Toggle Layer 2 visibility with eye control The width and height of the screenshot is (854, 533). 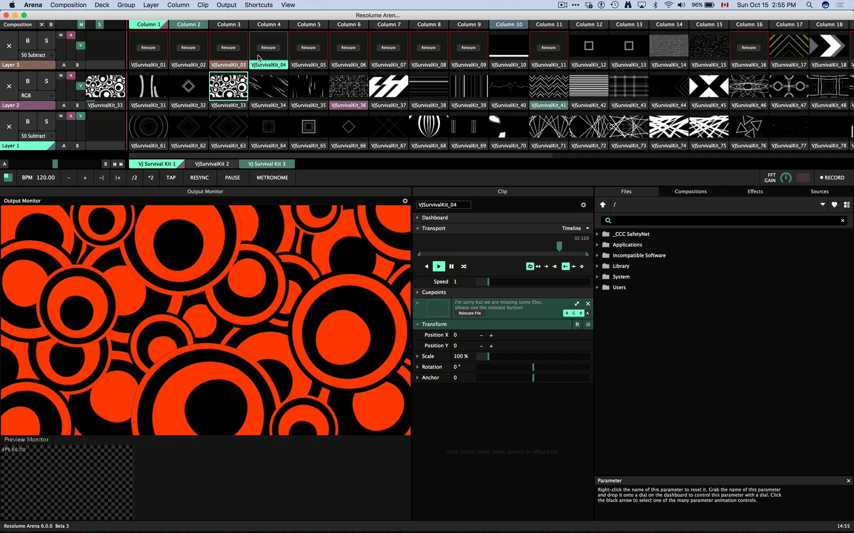point(80,85)
